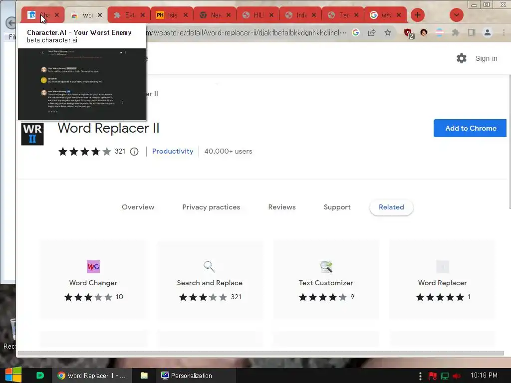Click the taskbar clock 10:16 PM
This screenshot has width=511, height=383.
point(484,375)
